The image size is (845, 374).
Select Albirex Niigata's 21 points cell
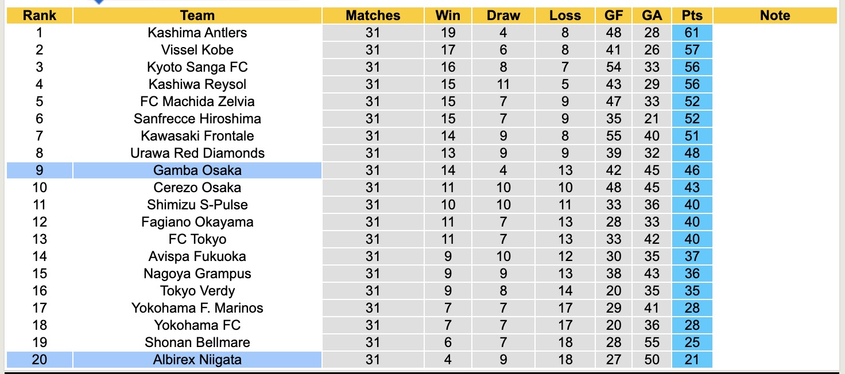coord(692,360)
